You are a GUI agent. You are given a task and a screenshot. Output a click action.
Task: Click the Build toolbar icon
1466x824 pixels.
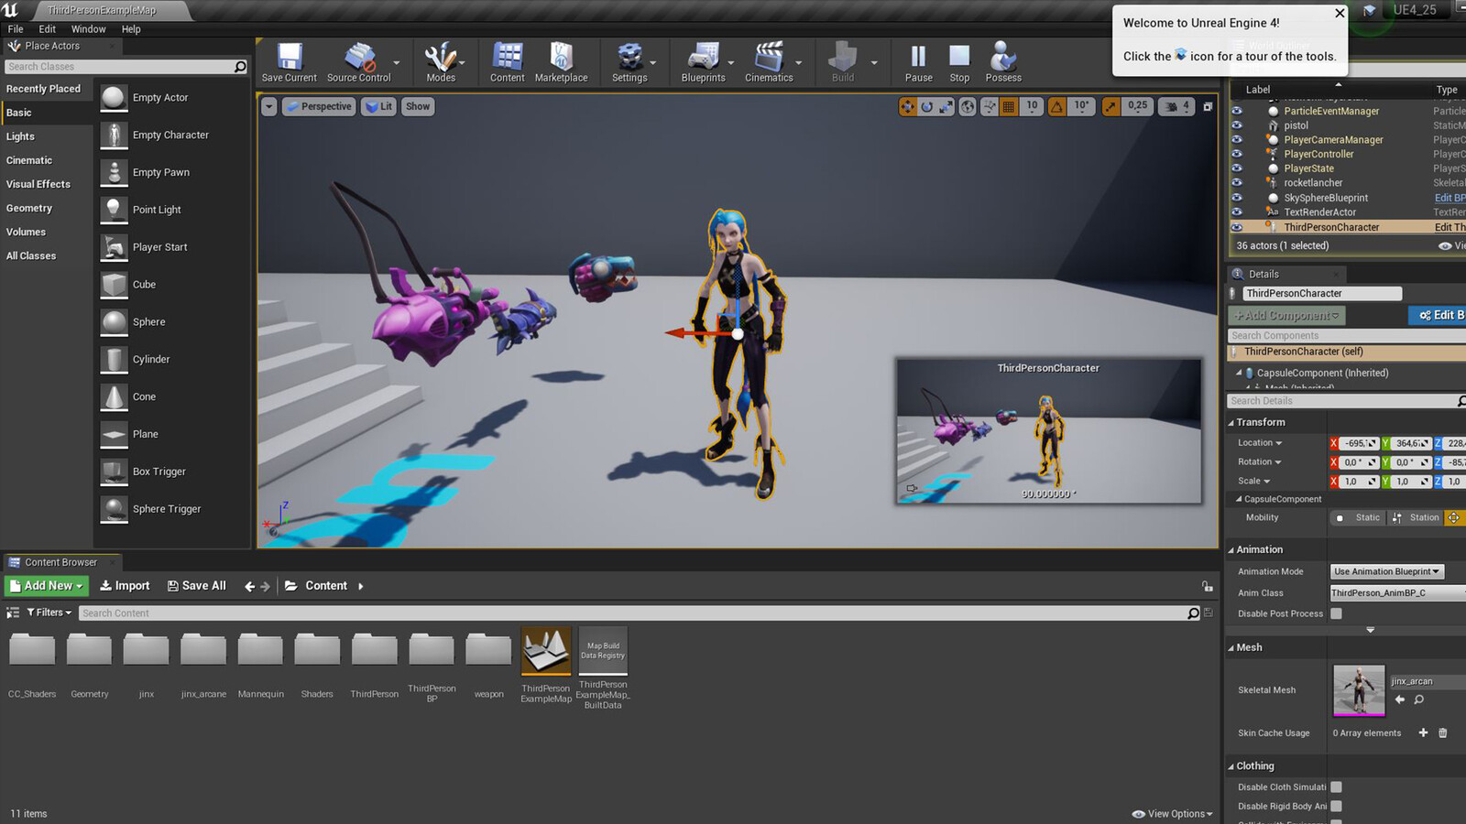[843, 62]
